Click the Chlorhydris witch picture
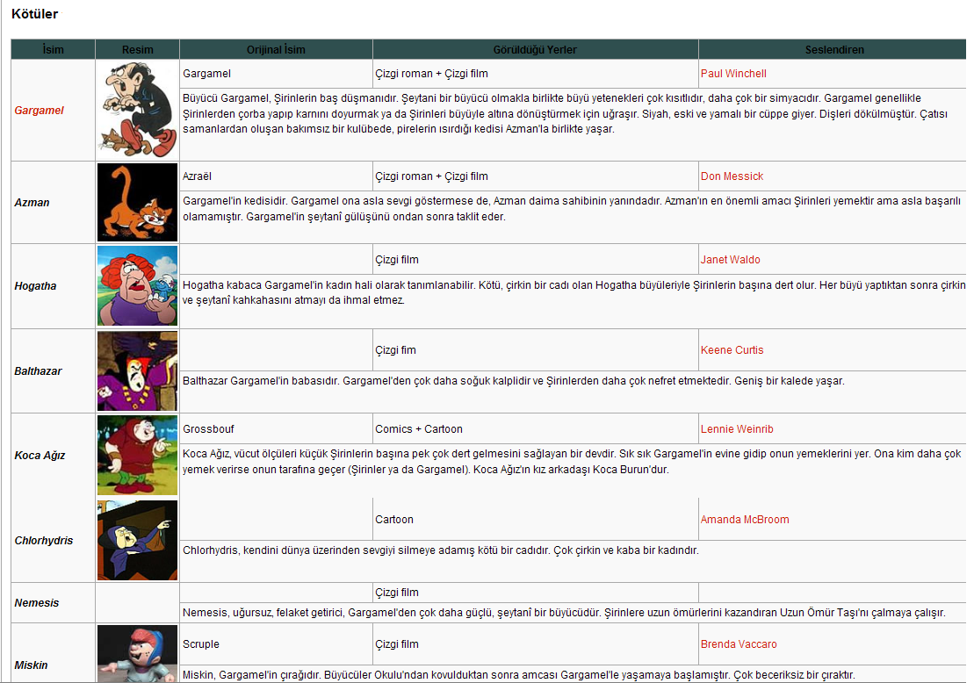The width and height of the screenshot is (974, 683). [137, 540]
